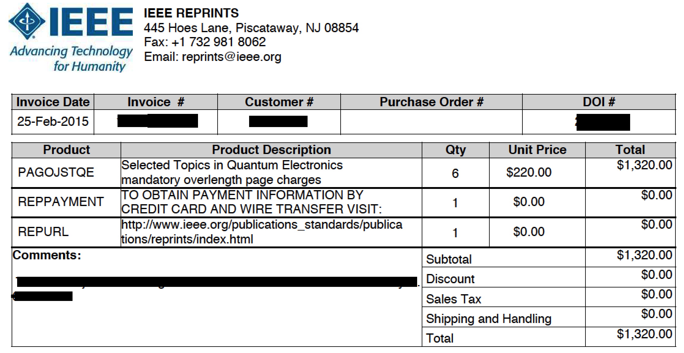Viewport: 684px width, 353px height.
Task: Click the REPURL product code
Action: (x=43, y=232)
